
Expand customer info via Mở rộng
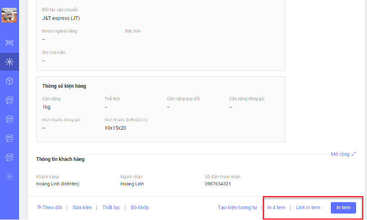[x=340, y=154]
